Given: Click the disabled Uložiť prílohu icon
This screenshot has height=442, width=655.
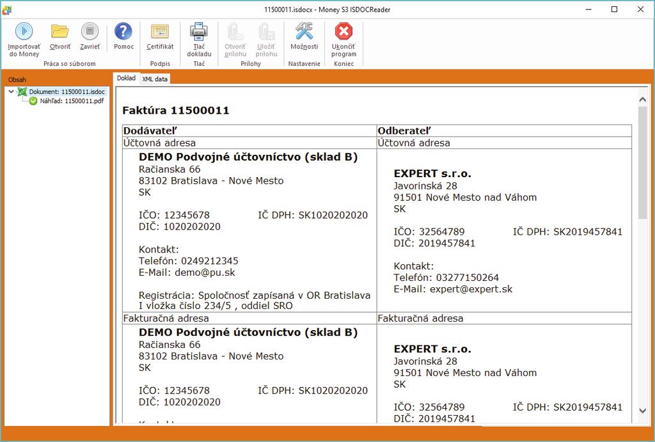Looking at the screenshot, I should 266,32.
